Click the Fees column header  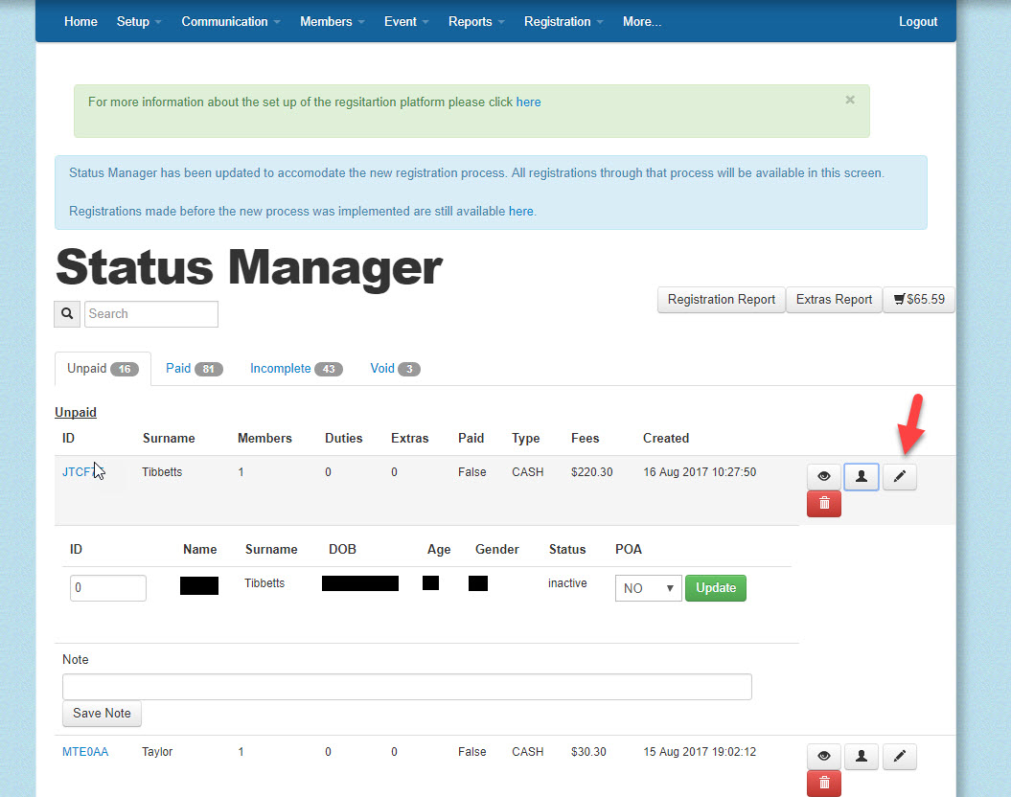click(585, 438)
